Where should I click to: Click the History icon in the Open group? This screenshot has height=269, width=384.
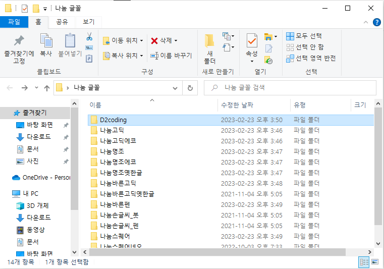pyautogui.click(x=268, y=60)
